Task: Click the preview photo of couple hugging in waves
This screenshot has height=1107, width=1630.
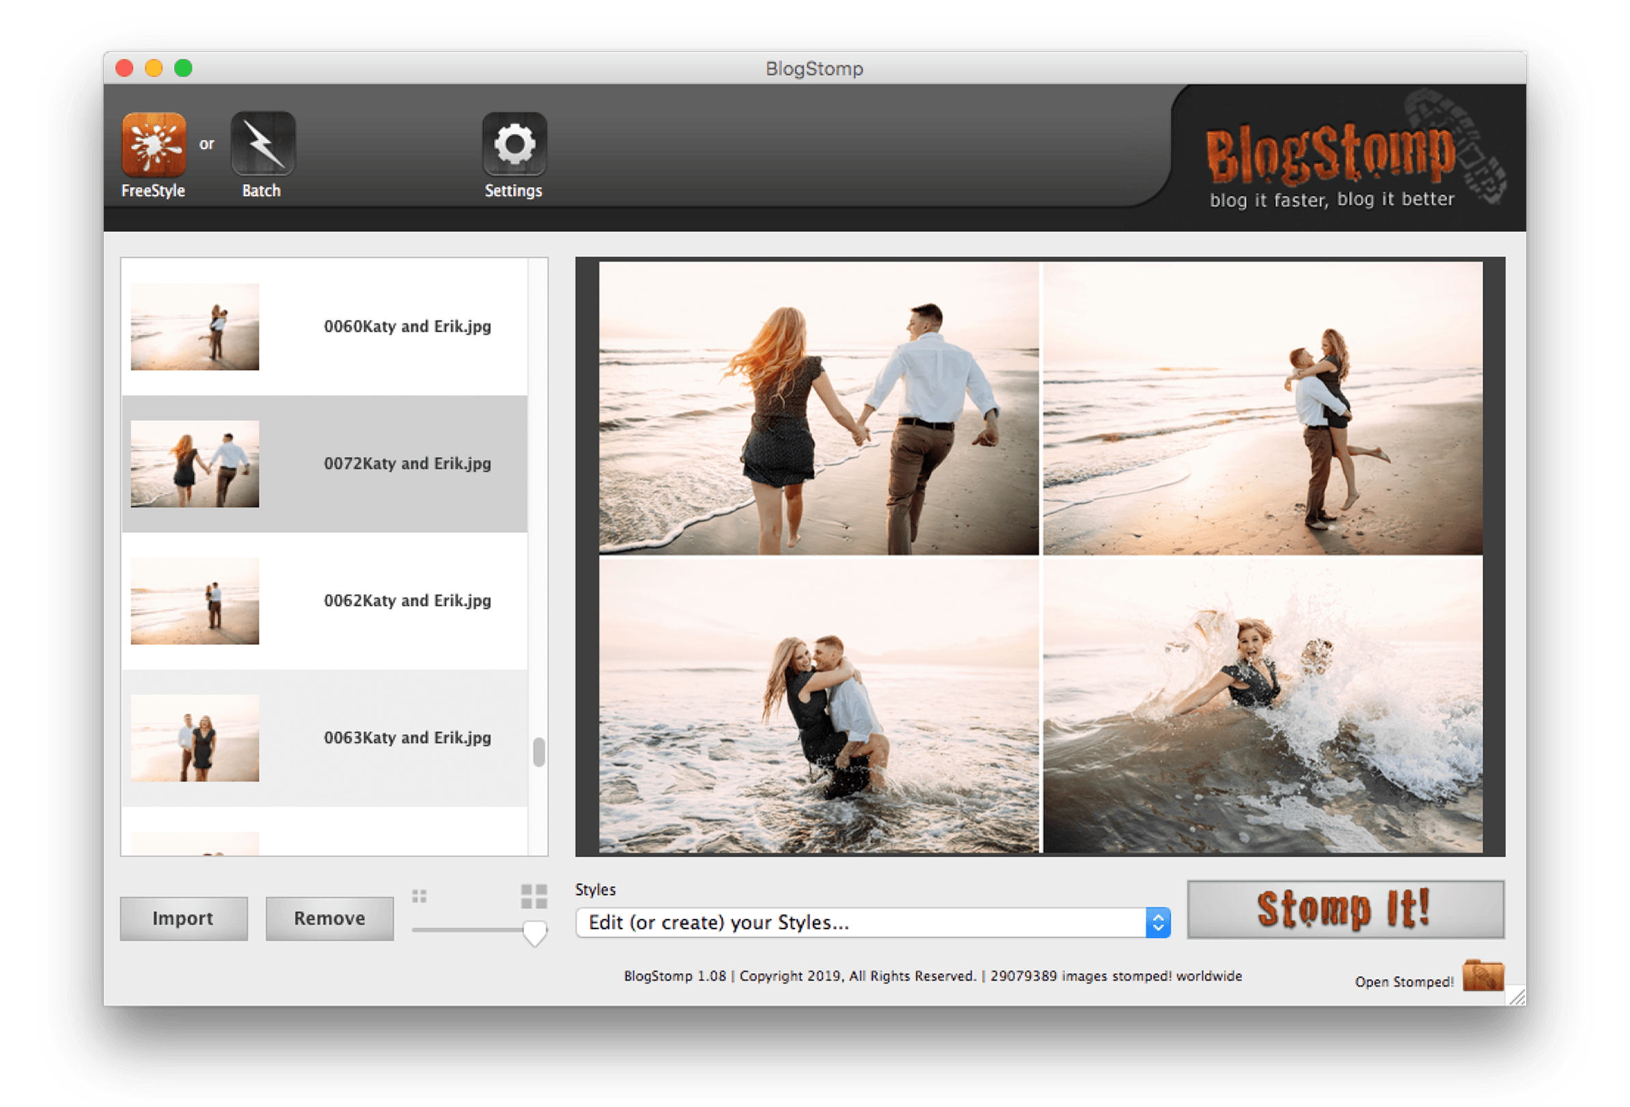Action: (818, 706)
